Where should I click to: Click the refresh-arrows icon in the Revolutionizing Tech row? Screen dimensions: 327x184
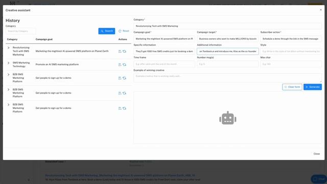coord(125,51)
